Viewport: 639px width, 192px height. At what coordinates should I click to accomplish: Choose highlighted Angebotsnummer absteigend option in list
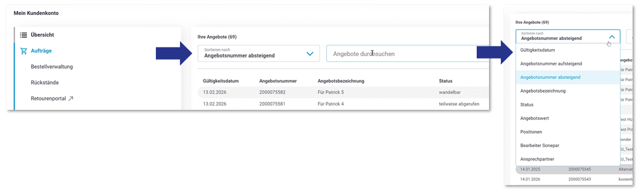point(568,77)
